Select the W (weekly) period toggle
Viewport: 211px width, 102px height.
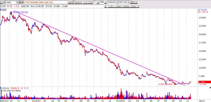(76, 2)
